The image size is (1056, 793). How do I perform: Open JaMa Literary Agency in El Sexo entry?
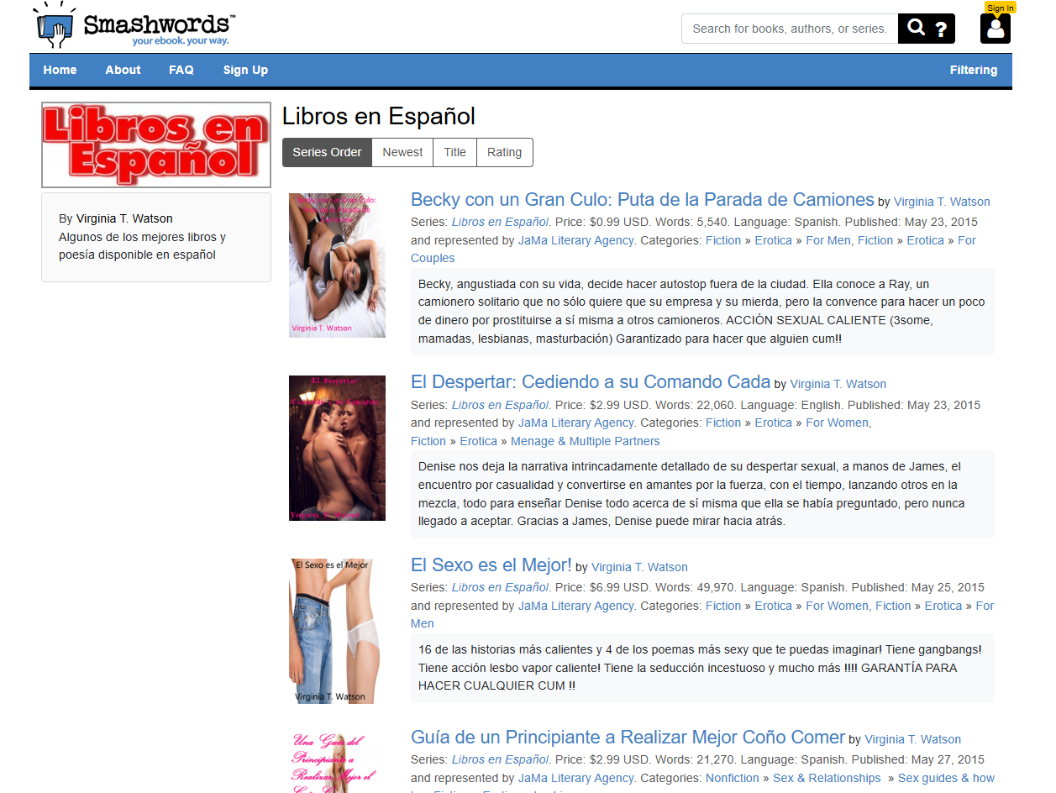tap(575, 606)
